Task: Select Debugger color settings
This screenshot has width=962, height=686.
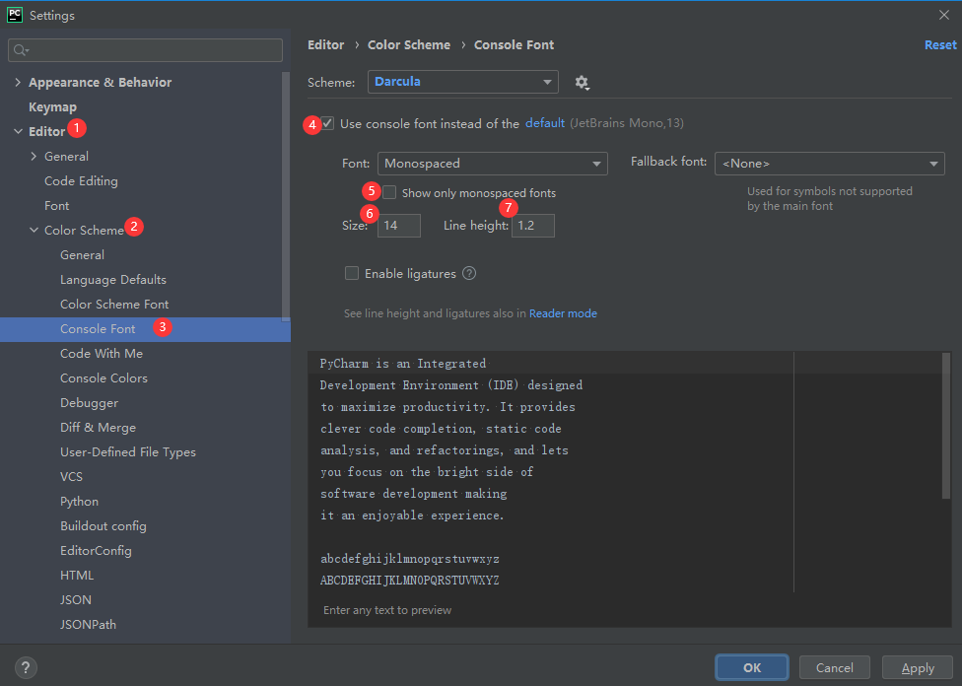Action: [89, 403]
